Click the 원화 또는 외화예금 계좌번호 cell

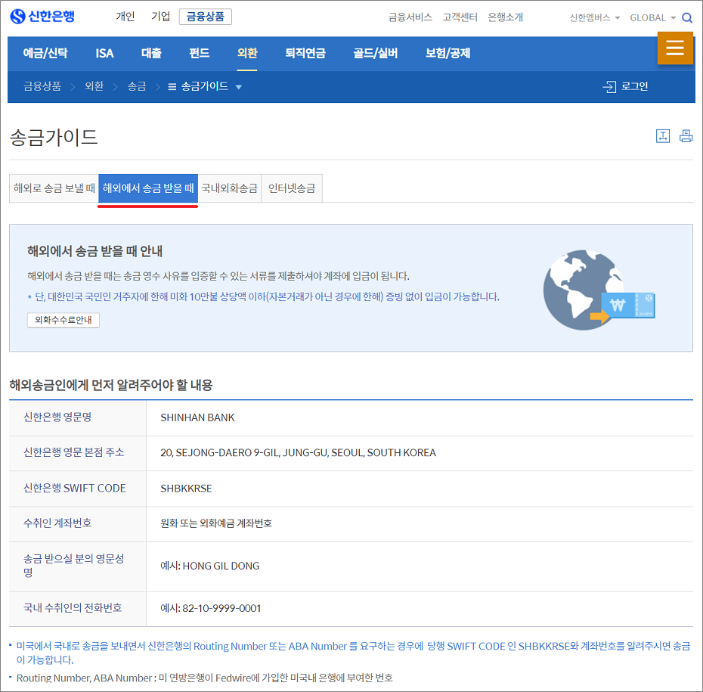point(216,523)
